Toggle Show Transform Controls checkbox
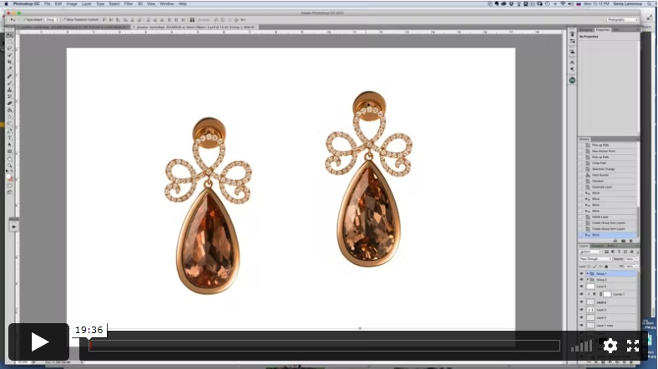Screen dimensions: 658x369 pos(64,20)
